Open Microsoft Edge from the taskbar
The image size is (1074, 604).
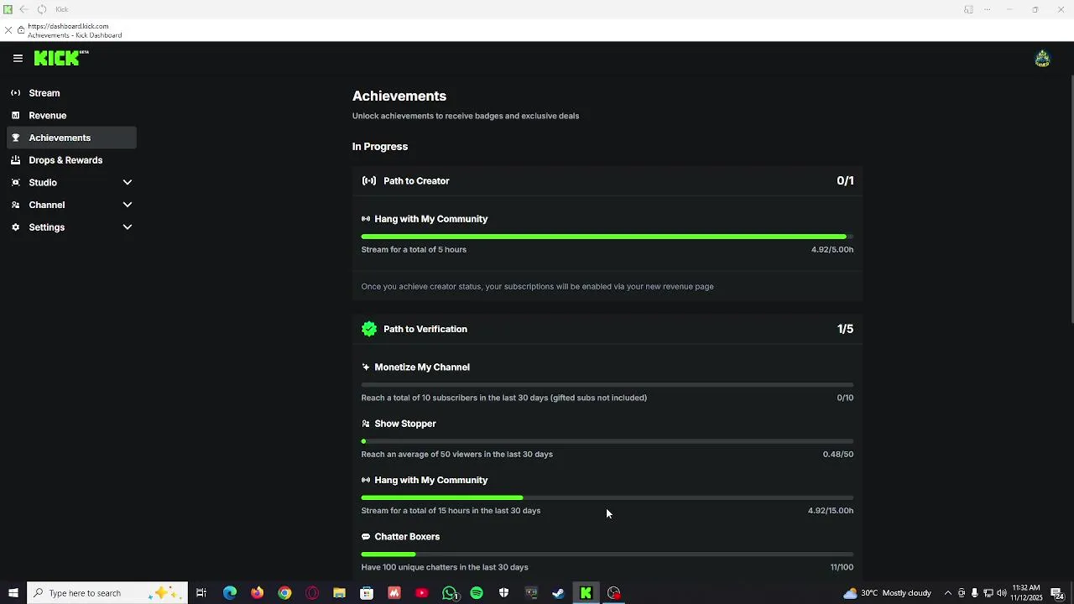pyautogui.click(x=230, y=593)
